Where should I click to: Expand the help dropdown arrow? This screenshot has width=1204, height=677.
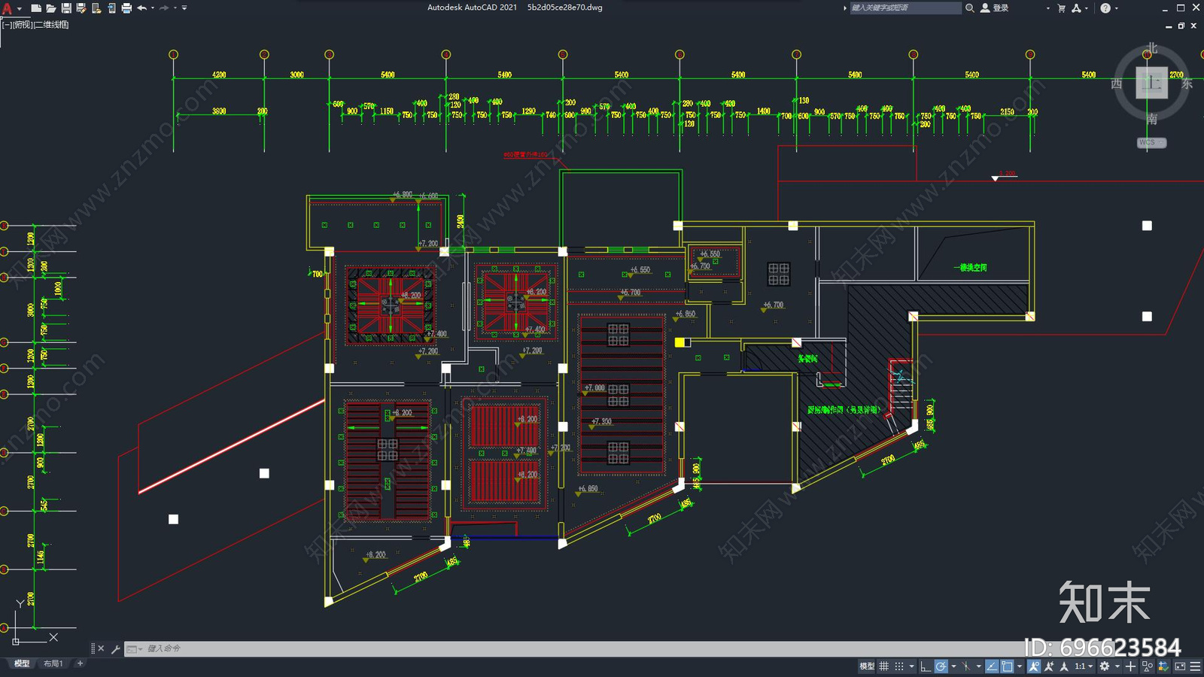tap(1117, 8)
